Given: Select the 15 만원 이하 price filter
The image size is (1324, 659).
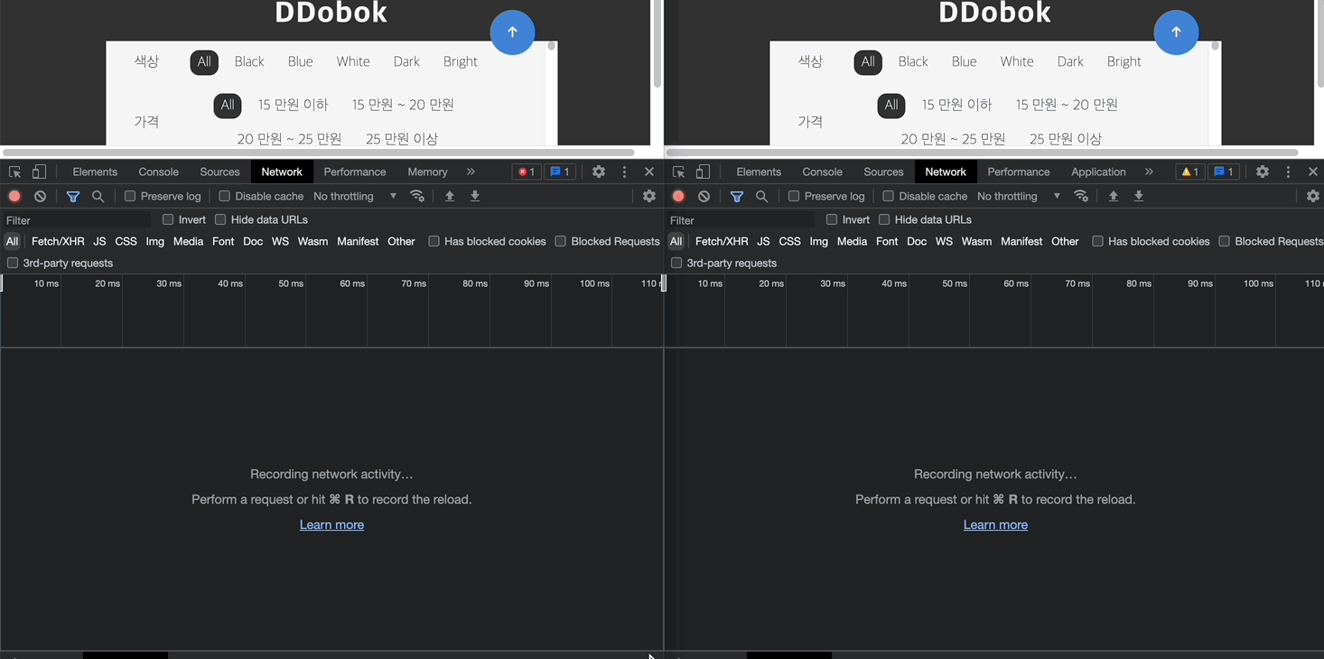Looking at the screenshot, I should point(293,105).
